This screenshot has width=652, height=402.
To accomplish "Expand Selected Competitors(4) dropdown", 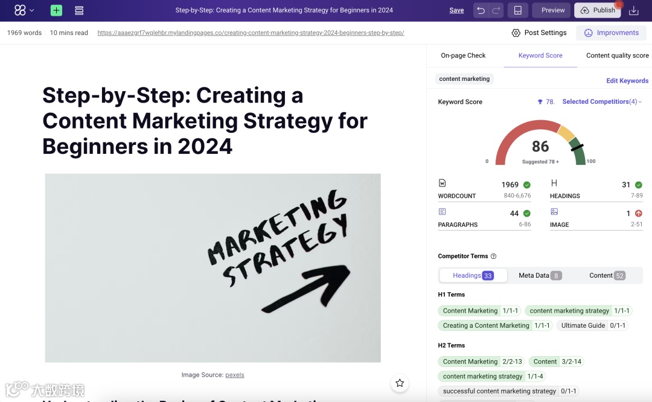I will tap(602, 101).
